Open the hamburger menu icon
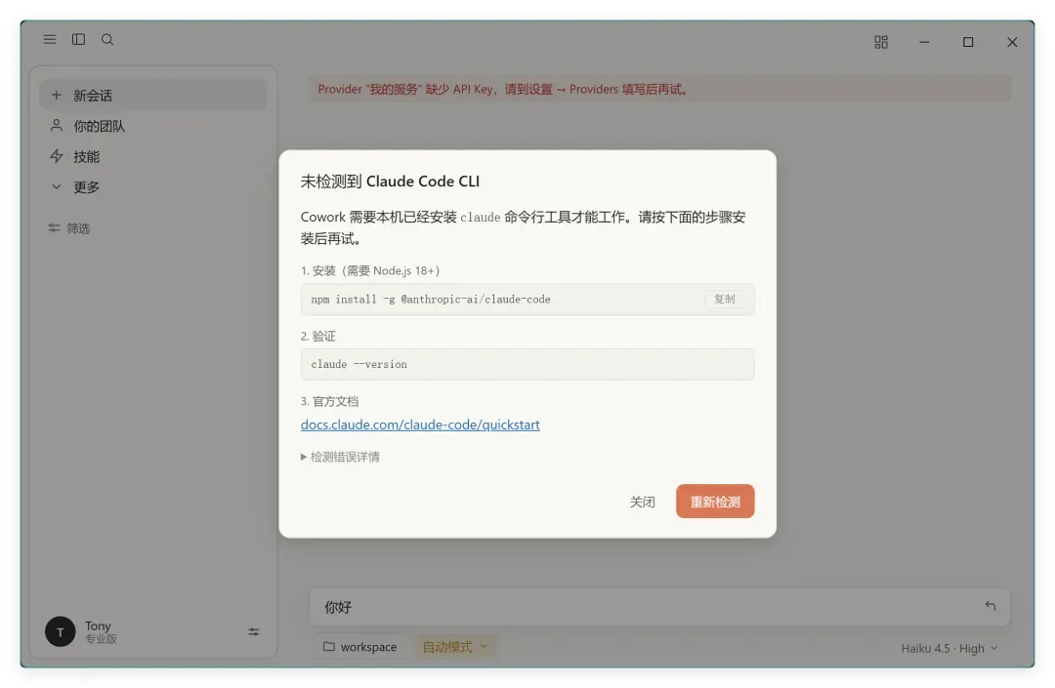Image resolution: width=1055 pixels, height=688 pixels. [50, 40]
